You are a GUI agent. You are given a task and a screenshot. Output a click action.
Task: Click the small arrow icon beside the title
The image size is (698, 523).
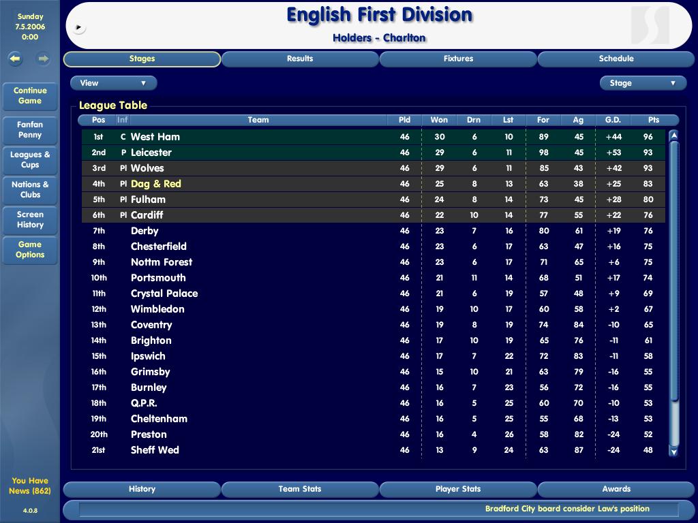(x=79, y=28)
